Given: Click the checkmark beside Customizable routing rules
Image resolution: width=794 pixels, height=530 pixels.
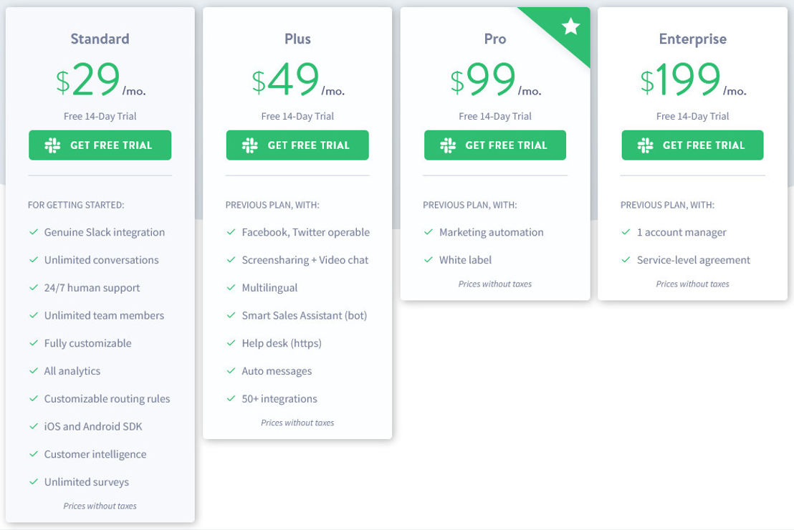Looking at the screenshot, I should coord(34,398).
